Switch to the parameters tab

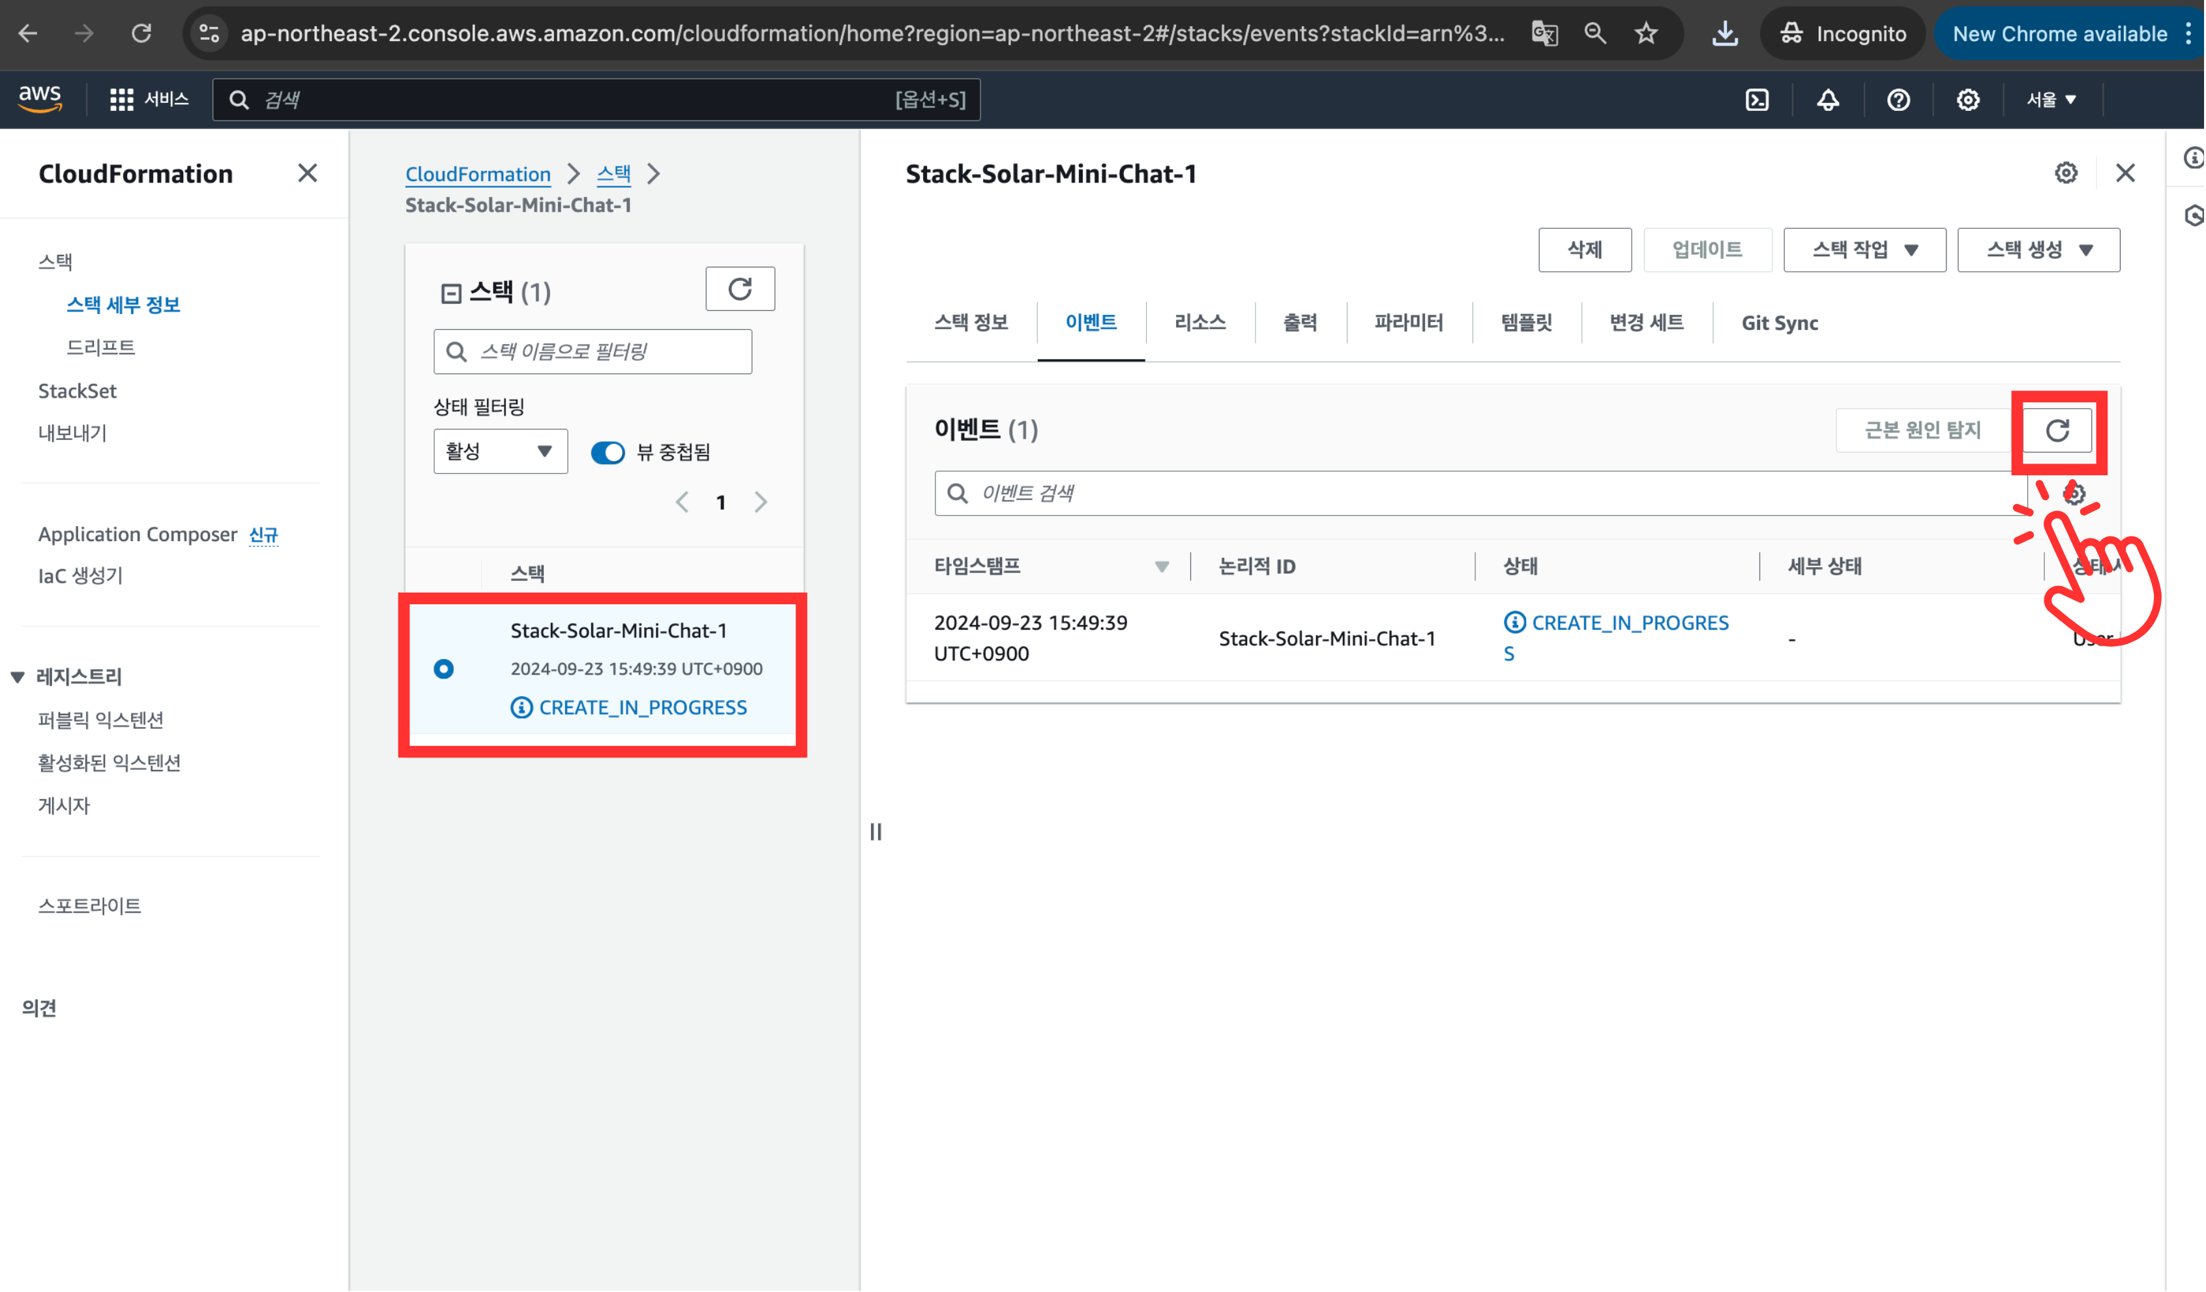pyautogui.click(x=1409, y=323)
